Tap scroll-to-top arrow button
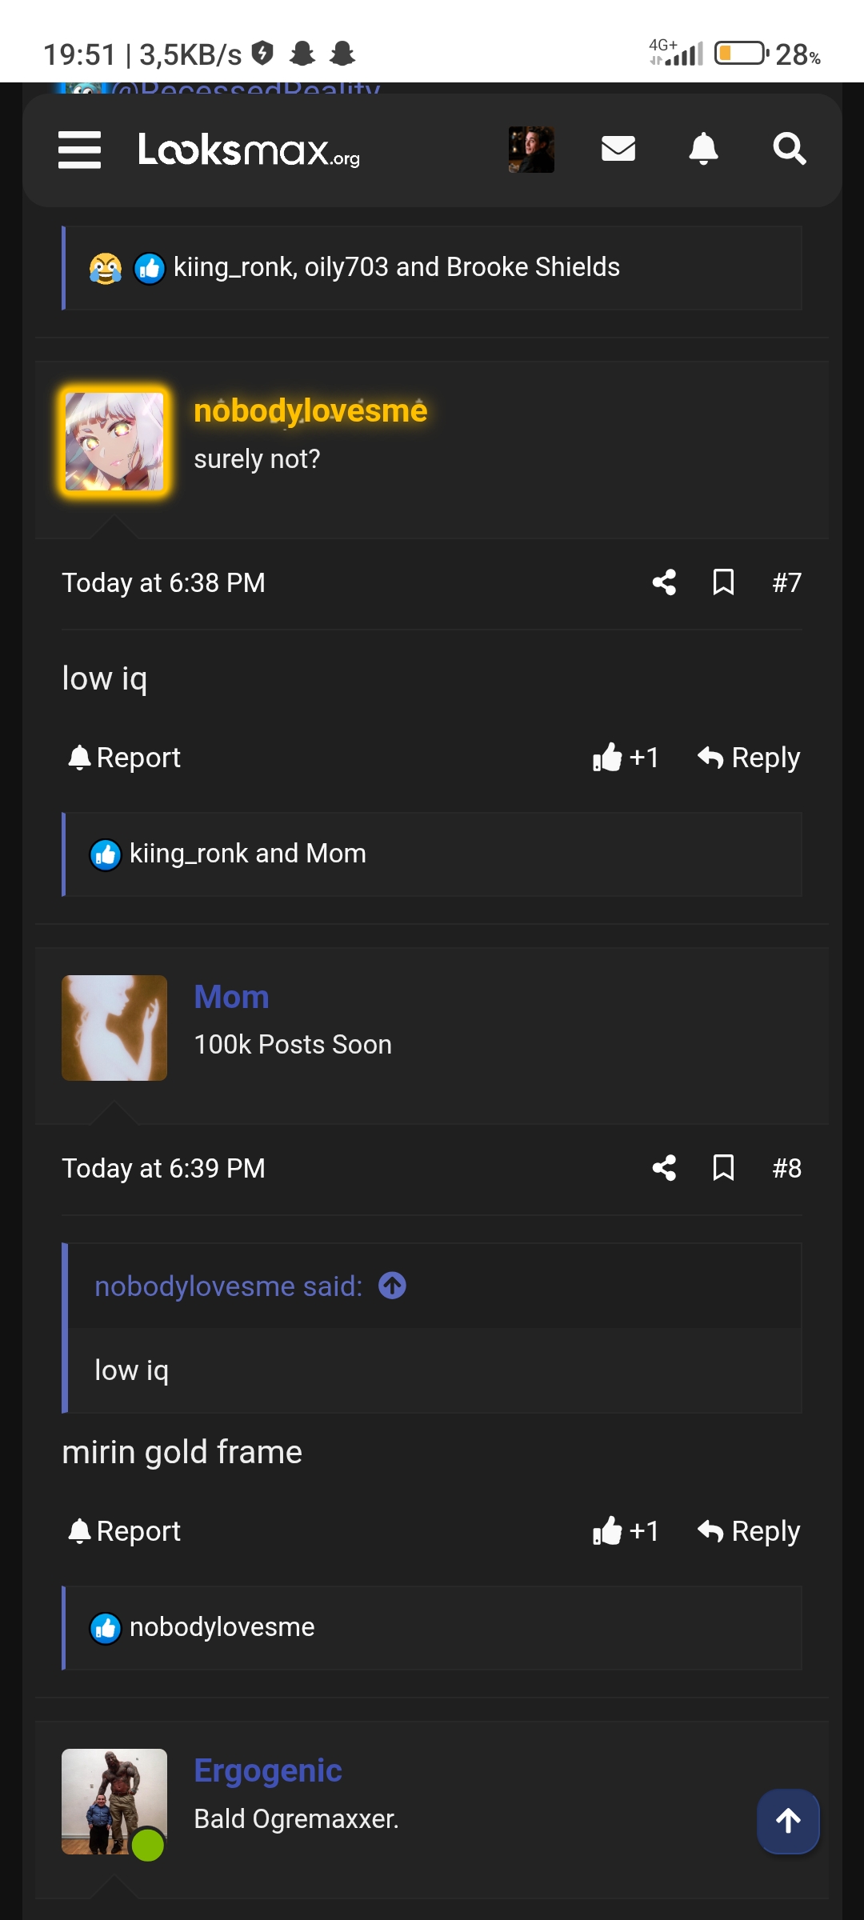The width and height of the screenshot is (864, 1920). click(x=788, y=1821)
